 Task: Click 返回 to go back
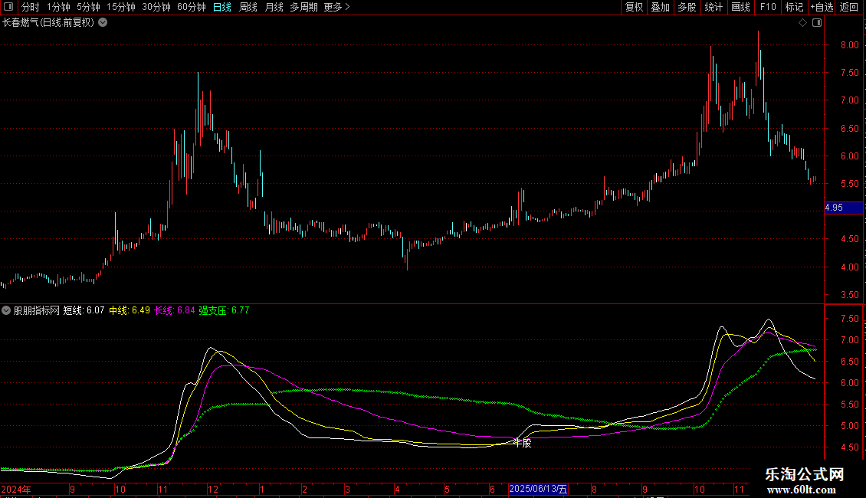[849, 7]
